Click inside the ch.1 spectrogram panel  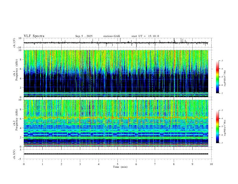(x=116, y=73)
